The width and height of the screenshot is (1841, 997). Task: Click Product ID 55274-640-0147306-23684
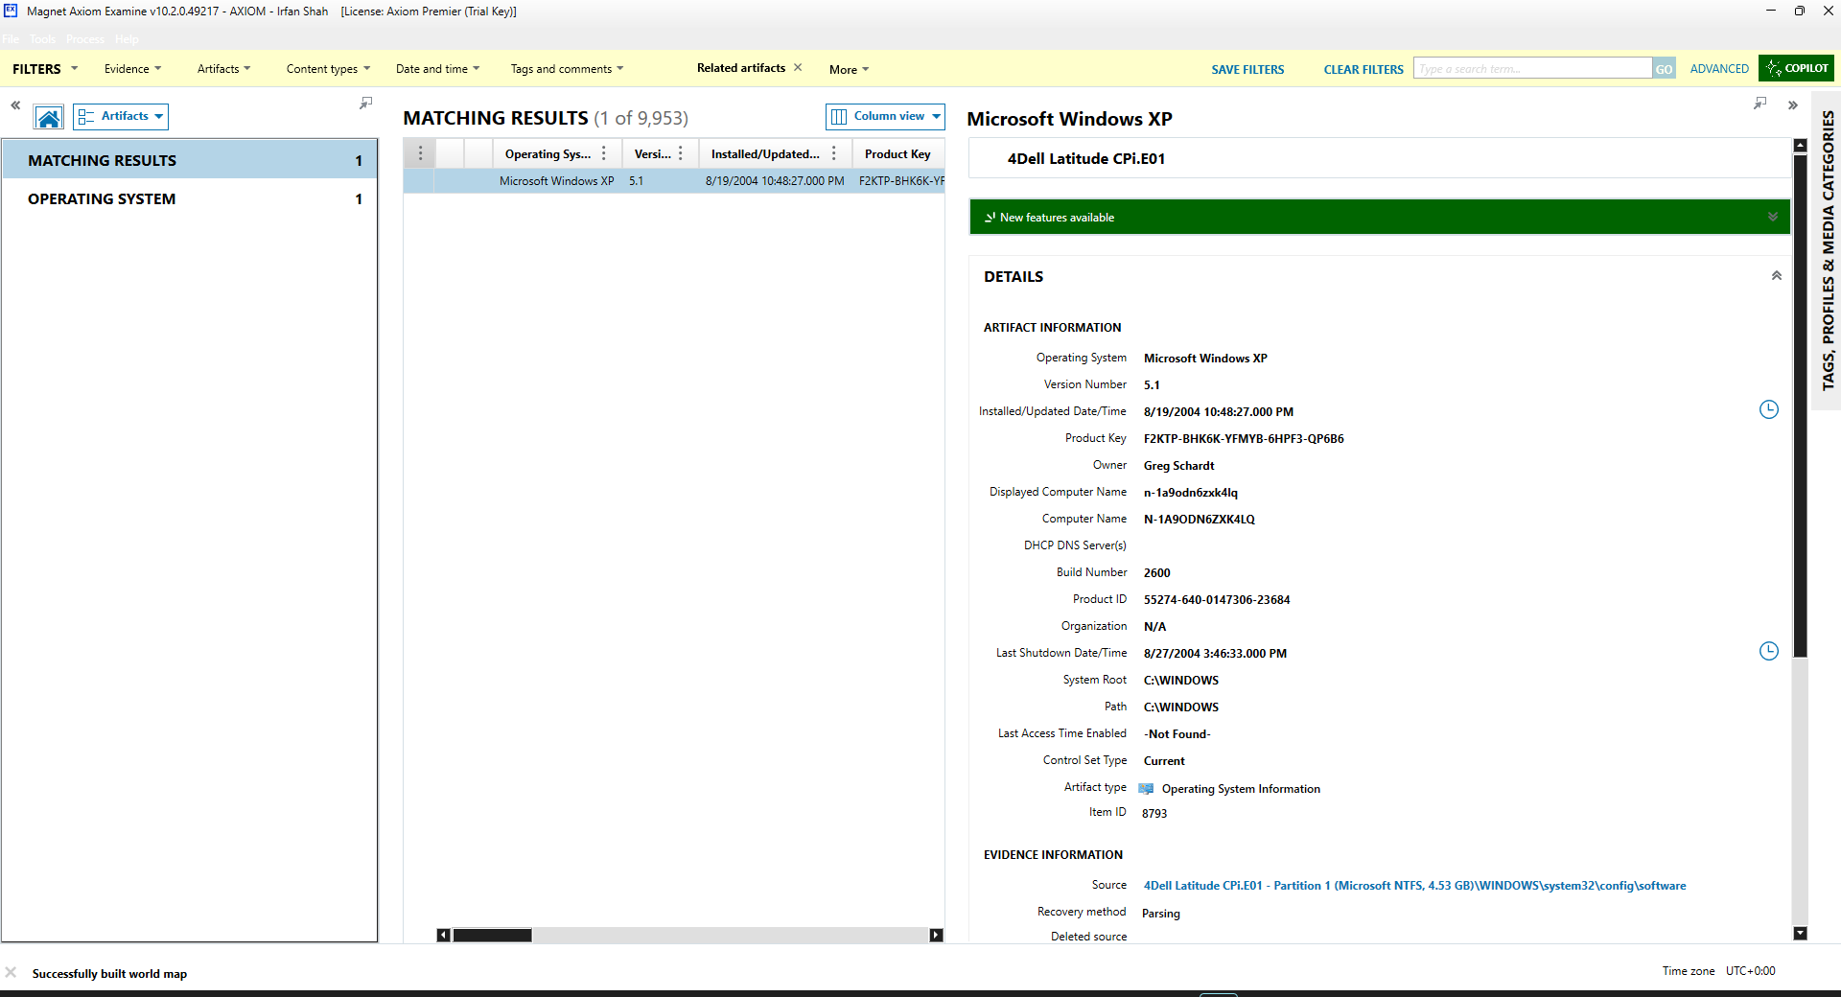[1217, 600]
